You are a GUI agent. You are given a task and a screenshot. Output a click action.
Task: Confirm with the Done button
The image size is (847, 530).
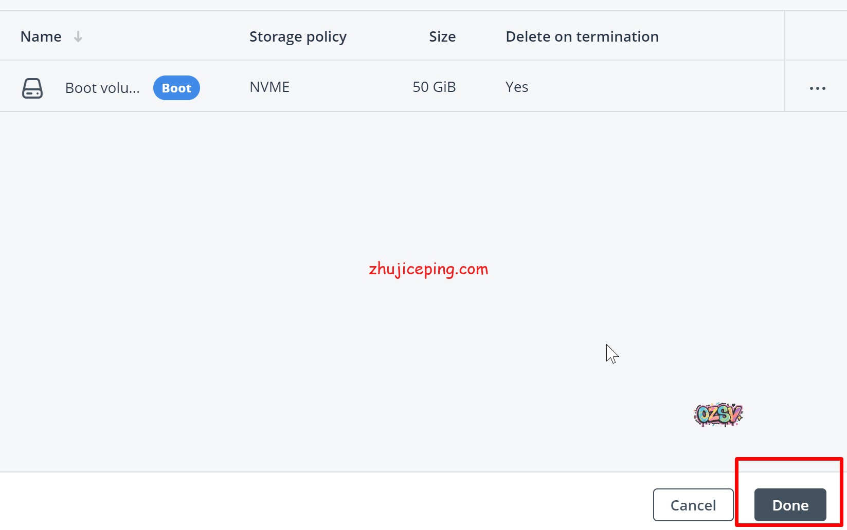coord(790,505)
